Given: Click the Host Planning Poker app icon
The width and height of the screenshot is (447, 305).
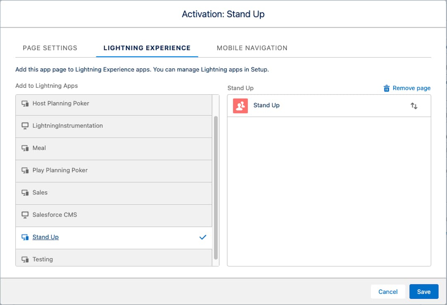Looking at the screenshot, I should 24,103.
